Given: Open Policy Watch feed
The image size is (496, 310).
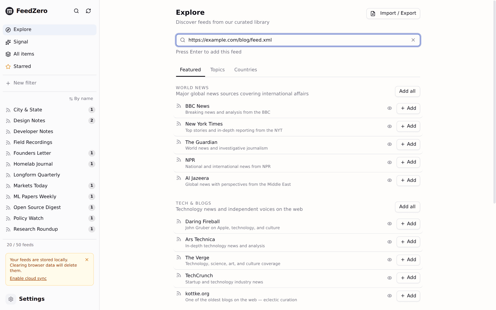Looking at the screenshot, I should pyautogui.click(x=50, y=218).
